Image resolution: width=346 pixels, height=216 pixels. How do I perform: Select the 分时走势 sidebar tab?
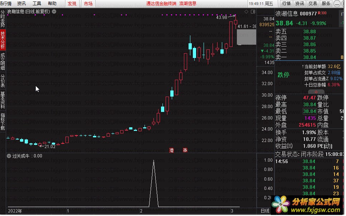click(3, 19)
